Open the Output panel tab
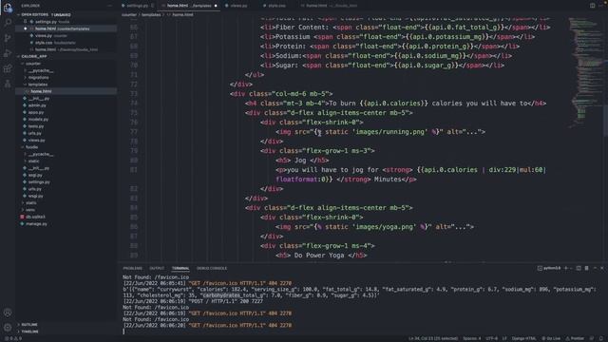 (157, 268)
